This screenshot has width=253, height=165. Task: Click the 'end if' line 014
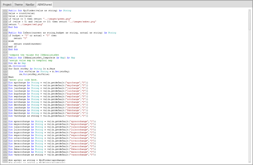coord(12,47)
